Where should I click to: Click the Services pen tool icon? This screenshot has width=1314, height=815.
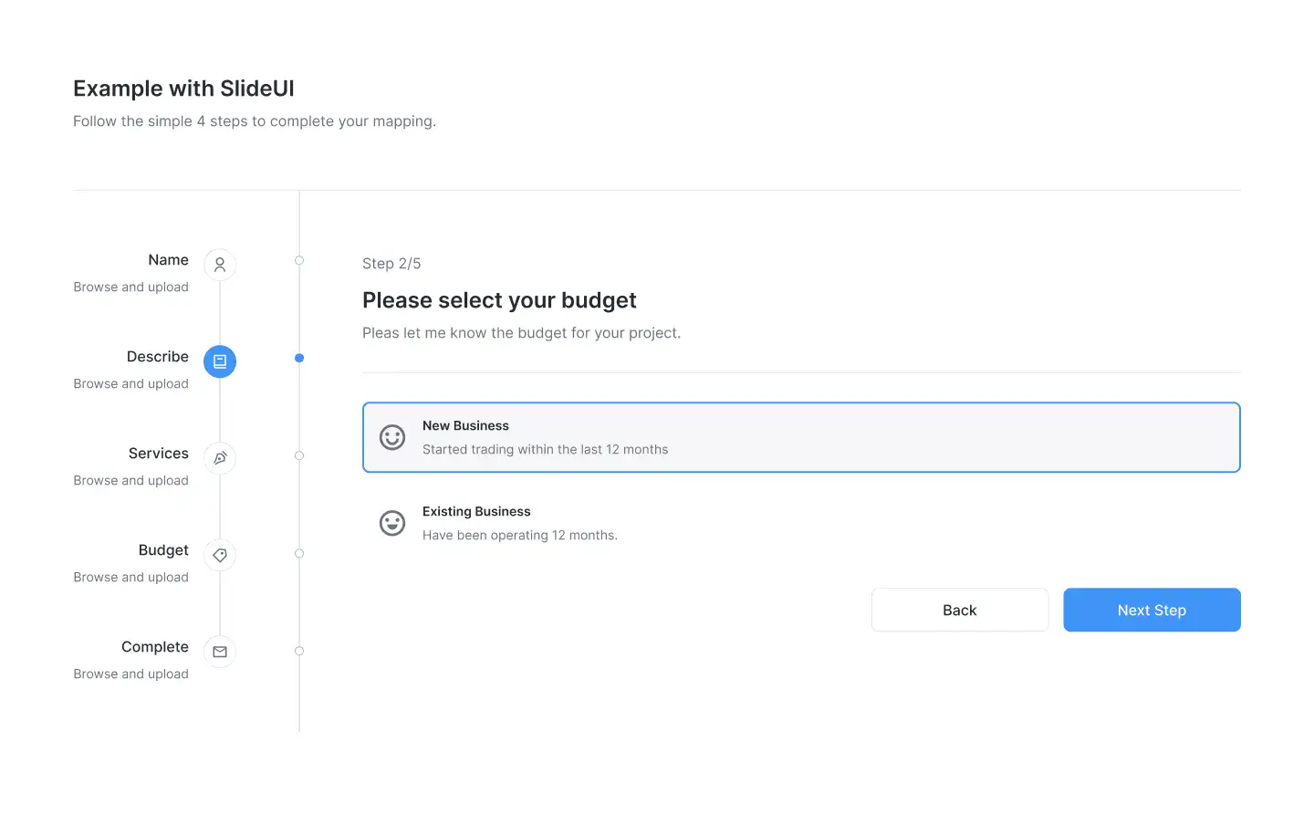tap(220, 458)
